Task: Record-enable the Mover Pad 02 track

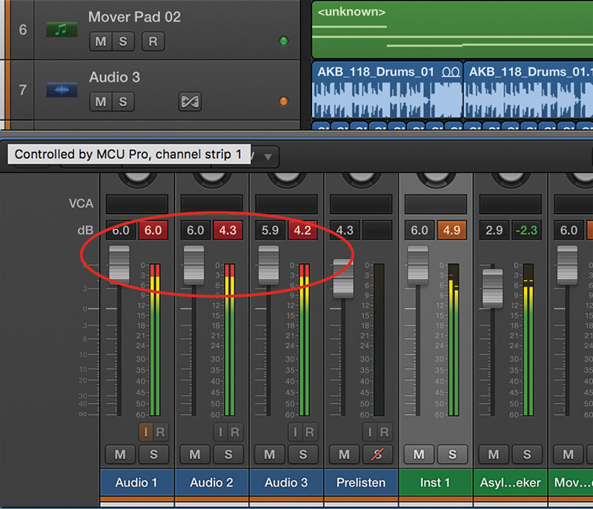Action: tap(153, 42)
